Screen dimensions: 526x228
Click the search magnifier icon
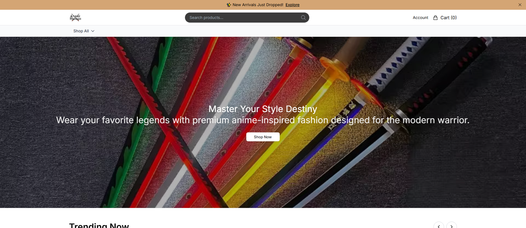coord(303,18)
